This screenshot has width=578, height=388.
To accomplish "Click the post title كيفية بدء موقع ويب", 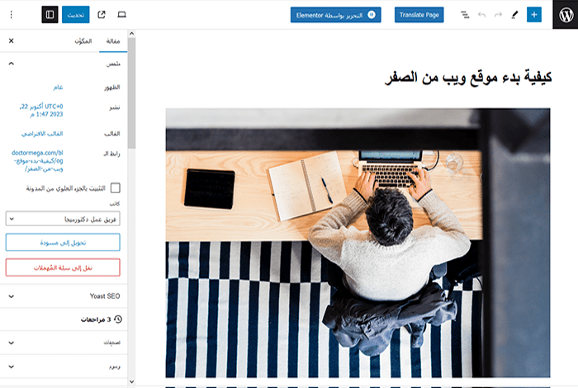I will tap(468, 78).
